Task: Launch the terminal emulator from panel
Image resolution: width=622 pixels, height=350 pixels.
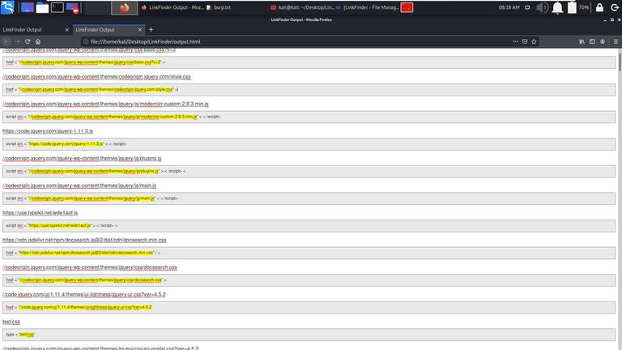Action: [58, 7]
